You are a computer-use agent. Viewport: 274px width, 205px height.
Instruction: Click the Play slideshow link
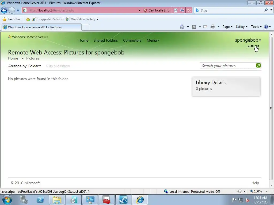(58, 66)
